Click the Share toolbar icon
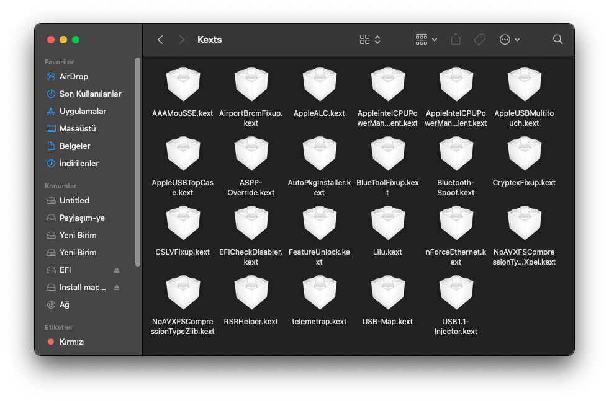The image size is (609, 401). (456, 39)
